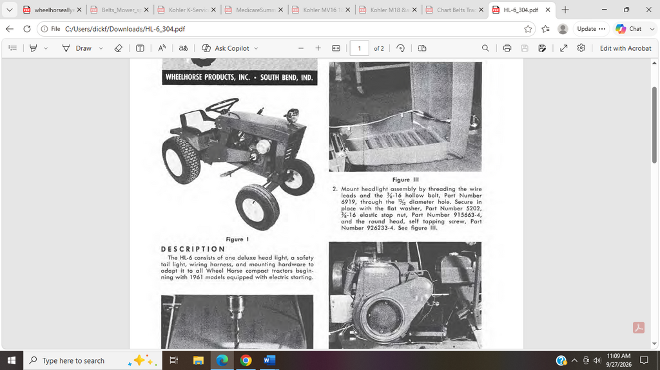Image resolution: width=660 pixels, height=370 pixels.
Task: Click Edit with Acrobat
Action: pyautogui.click(x=625, y=48)
